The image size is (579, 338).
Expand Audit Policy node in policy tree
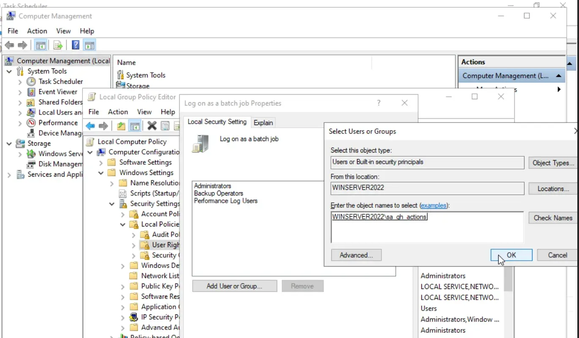[x=134, y=234]
